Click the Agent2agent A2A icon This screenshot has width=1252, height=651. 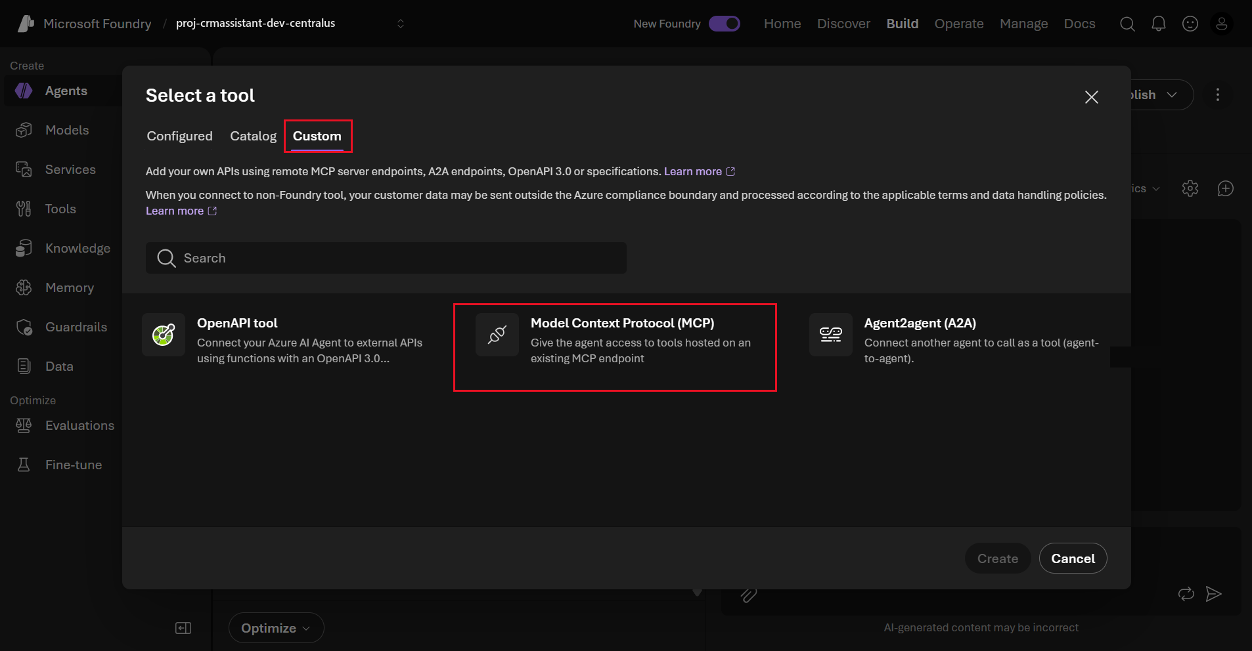[831, 335]
